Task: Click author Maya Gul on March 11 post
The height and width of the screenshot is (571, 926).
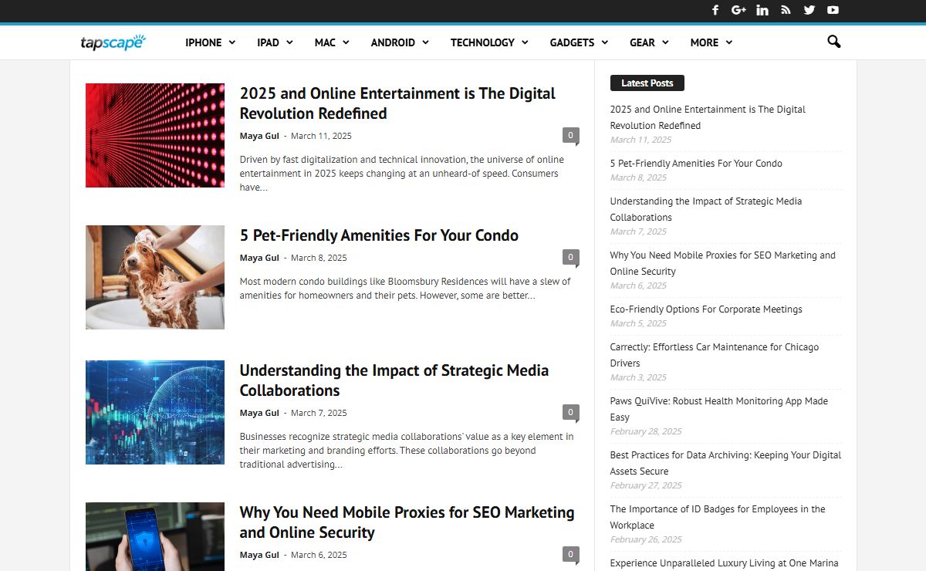Action: pos(259,136)
